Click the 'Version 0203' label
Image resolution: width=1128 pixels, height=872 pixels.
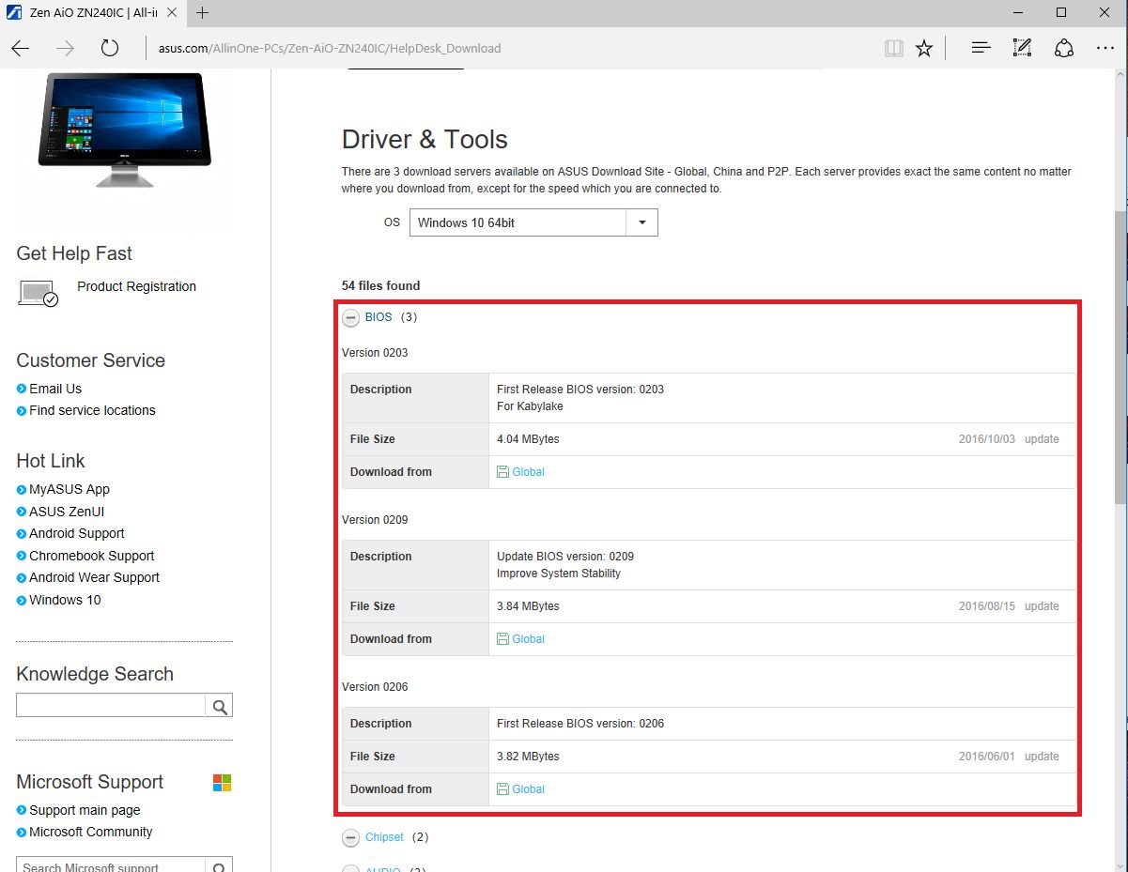coord(375,353)
